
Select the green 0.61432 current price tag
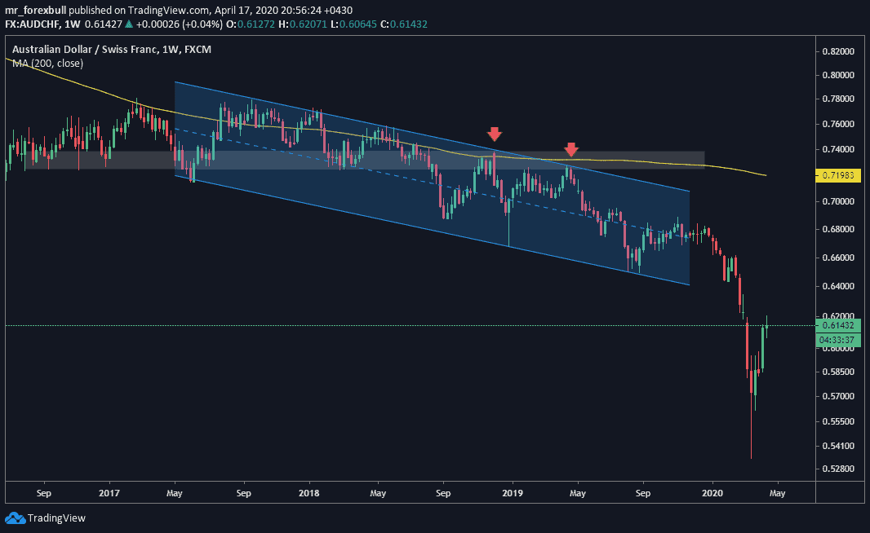[840, 324]
